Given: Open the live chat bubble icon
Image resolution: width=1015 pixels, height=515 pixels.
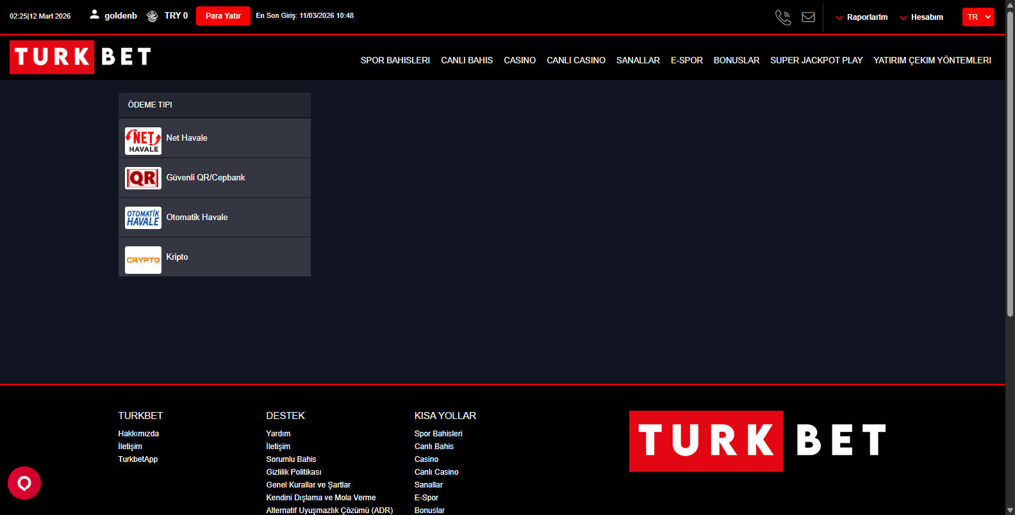Looking at the screenshot, I should coord(24,483).
